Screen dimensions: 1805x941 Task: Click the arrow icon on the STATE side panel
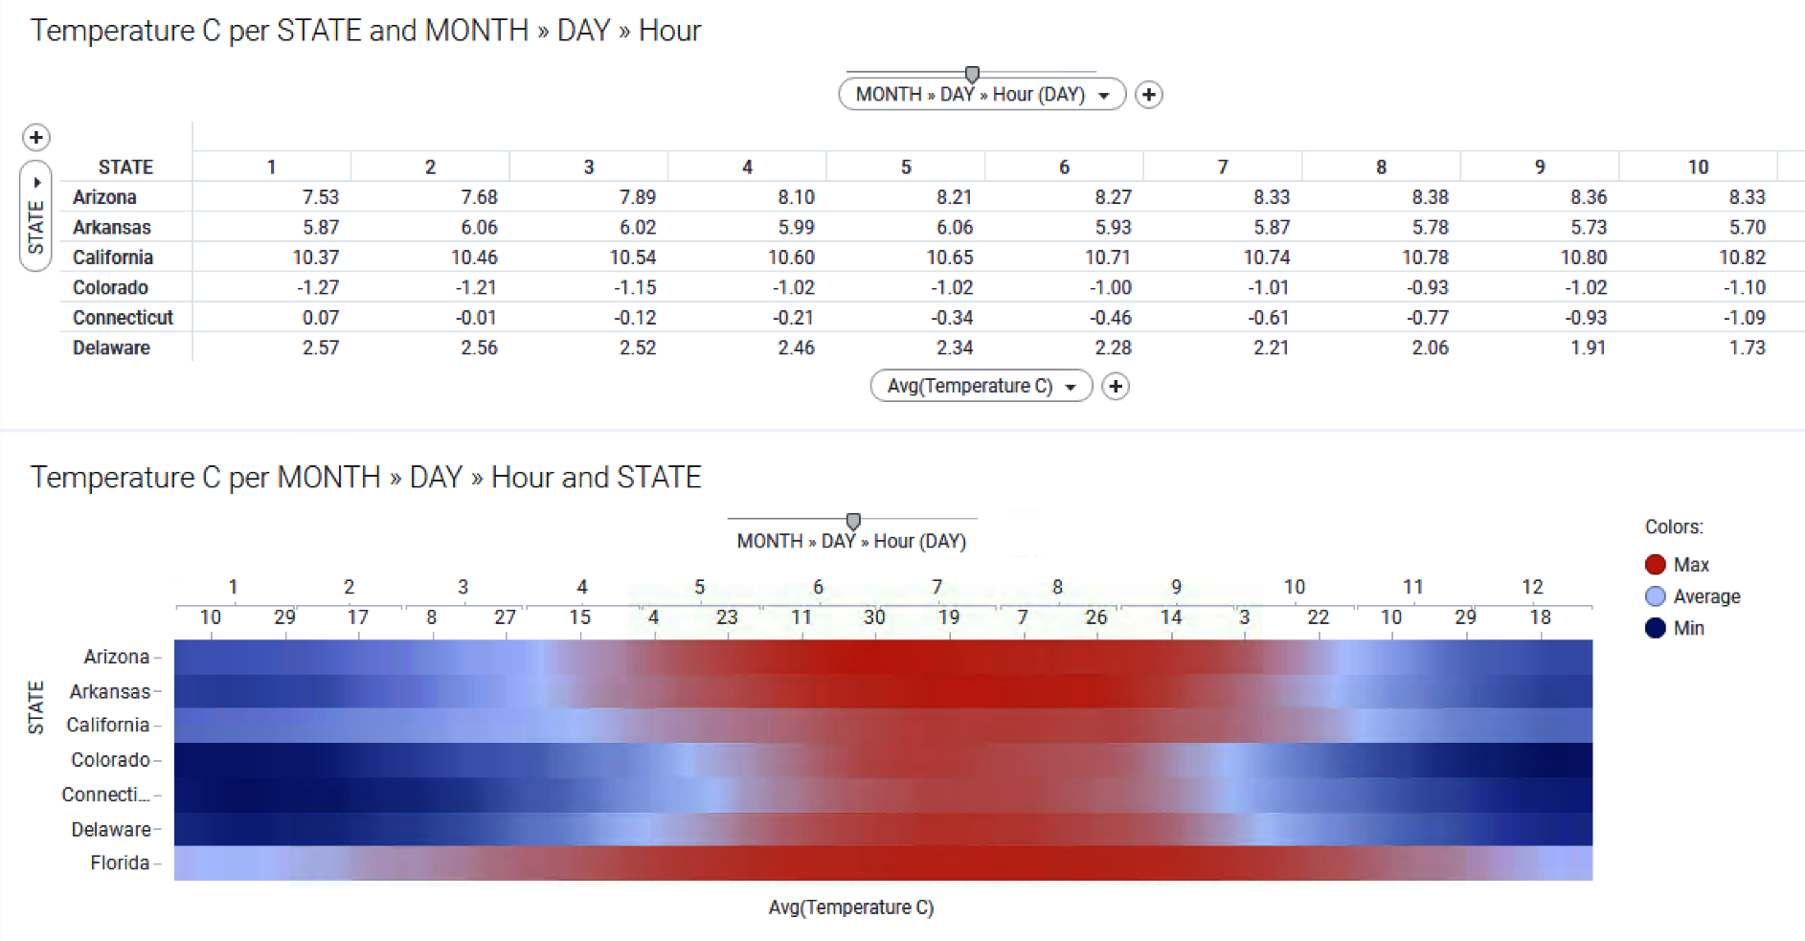[x=35, y=181]
